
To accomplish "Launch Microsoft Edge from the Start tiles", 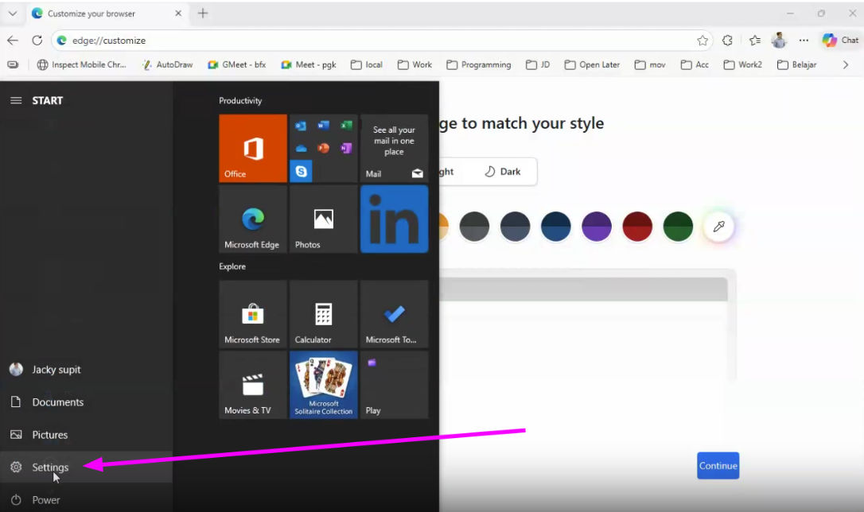I will (x=252, y=219).
